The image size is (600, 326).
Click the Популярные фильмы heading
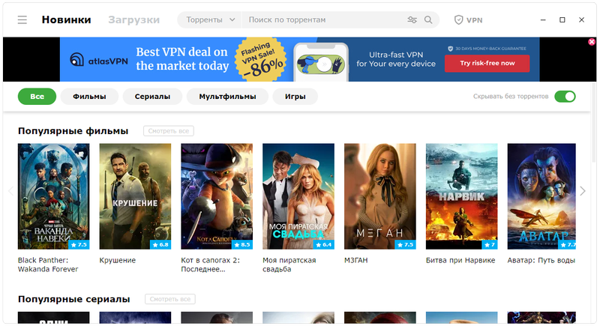(x=73, y=131)
